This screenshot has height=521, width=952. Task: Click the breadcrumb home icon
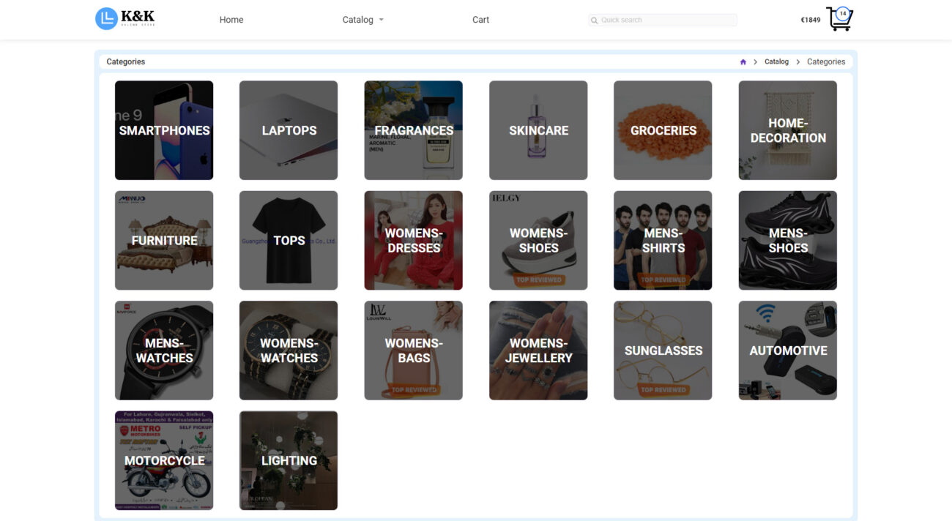click(x=743, y=62)
